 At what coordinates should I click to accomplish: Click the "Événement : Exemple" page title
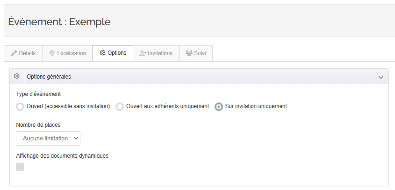(x=59, y=22)
